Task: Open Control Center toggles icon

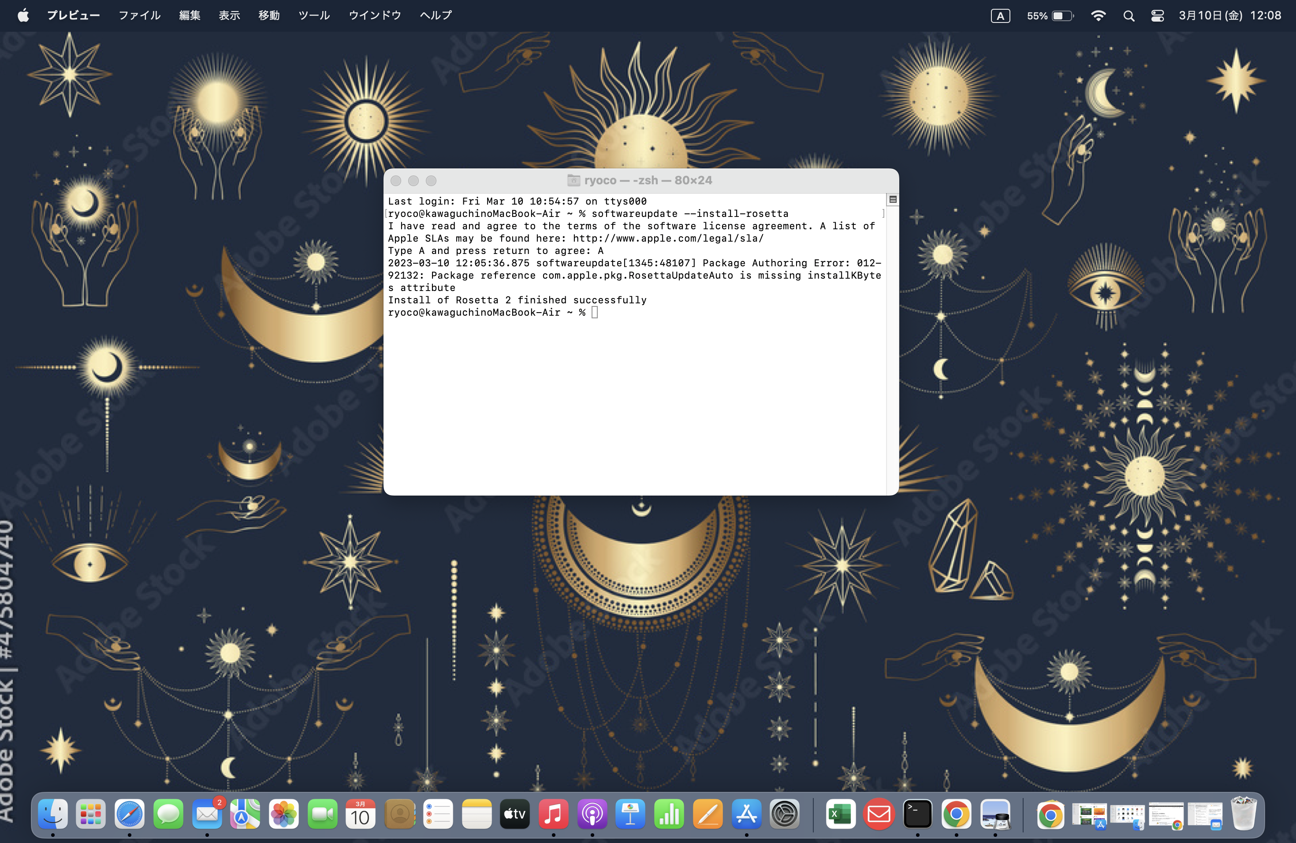Action: pyautogui.click(x=1157, y=16)
